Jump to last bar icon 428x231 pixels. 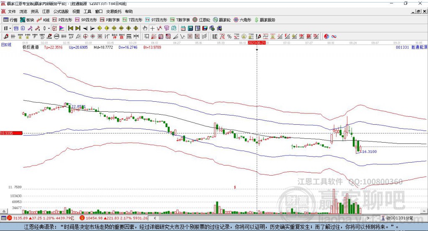coord(78,28)
